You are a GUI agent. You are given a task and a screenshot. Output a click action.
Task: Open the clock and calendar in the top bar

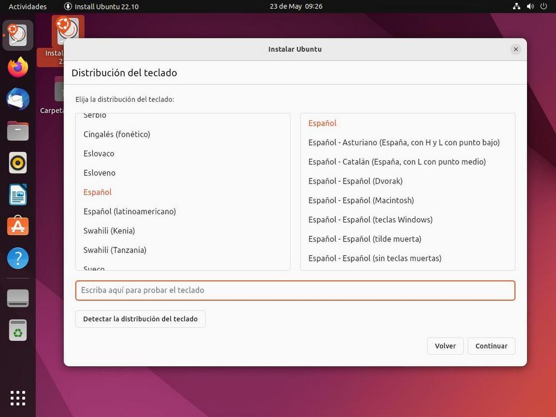[x=296, y=6]
